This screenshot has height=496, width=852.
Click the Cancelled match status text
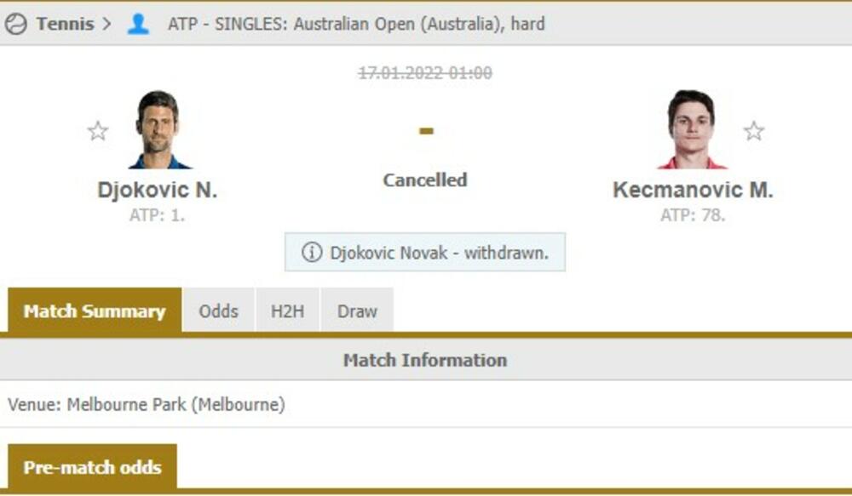(425, 180)
